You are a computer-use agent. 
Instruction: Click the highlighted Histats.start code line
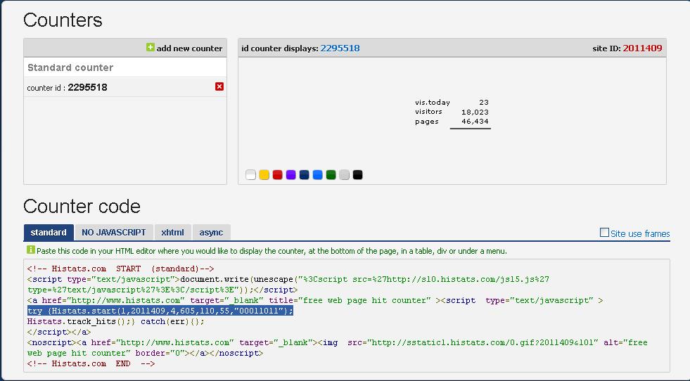[x=160, y=311]
